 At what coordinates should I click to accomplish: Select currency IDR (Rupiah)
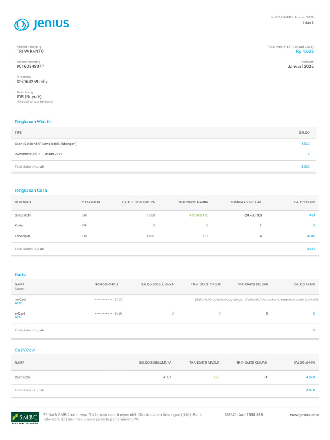[x=29, y=97]
